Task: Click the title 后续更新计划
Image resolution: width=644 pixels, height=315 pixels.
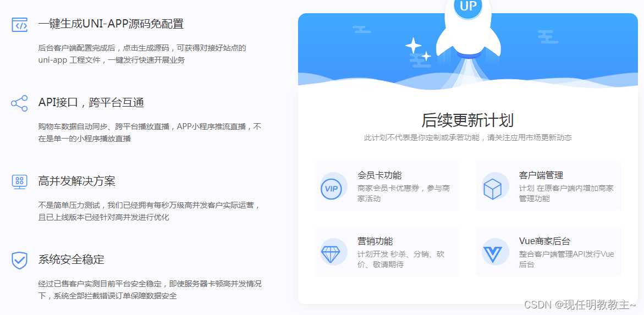Action: [468, 120]
